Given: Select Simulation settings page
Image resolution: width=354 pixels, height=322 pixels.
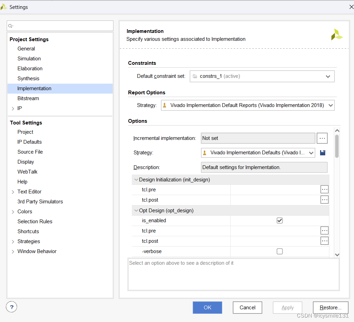Looking at the screenshot, I should [x=29, y=59].
